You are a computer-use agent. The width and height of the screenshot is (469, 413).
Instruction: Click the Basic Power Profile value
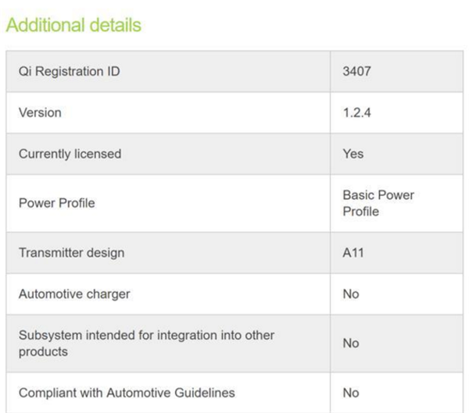[378, 202]
